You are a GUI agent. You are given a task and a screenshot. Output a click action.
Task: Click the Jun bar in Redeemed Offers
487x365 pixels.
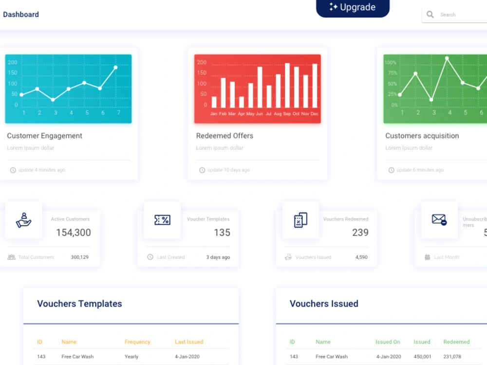coord(260,87)
